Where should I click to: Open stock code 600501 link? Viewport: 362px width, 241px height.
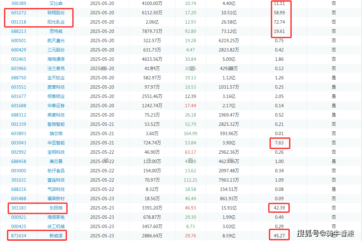pyautogui.click(x=19, y=40)
